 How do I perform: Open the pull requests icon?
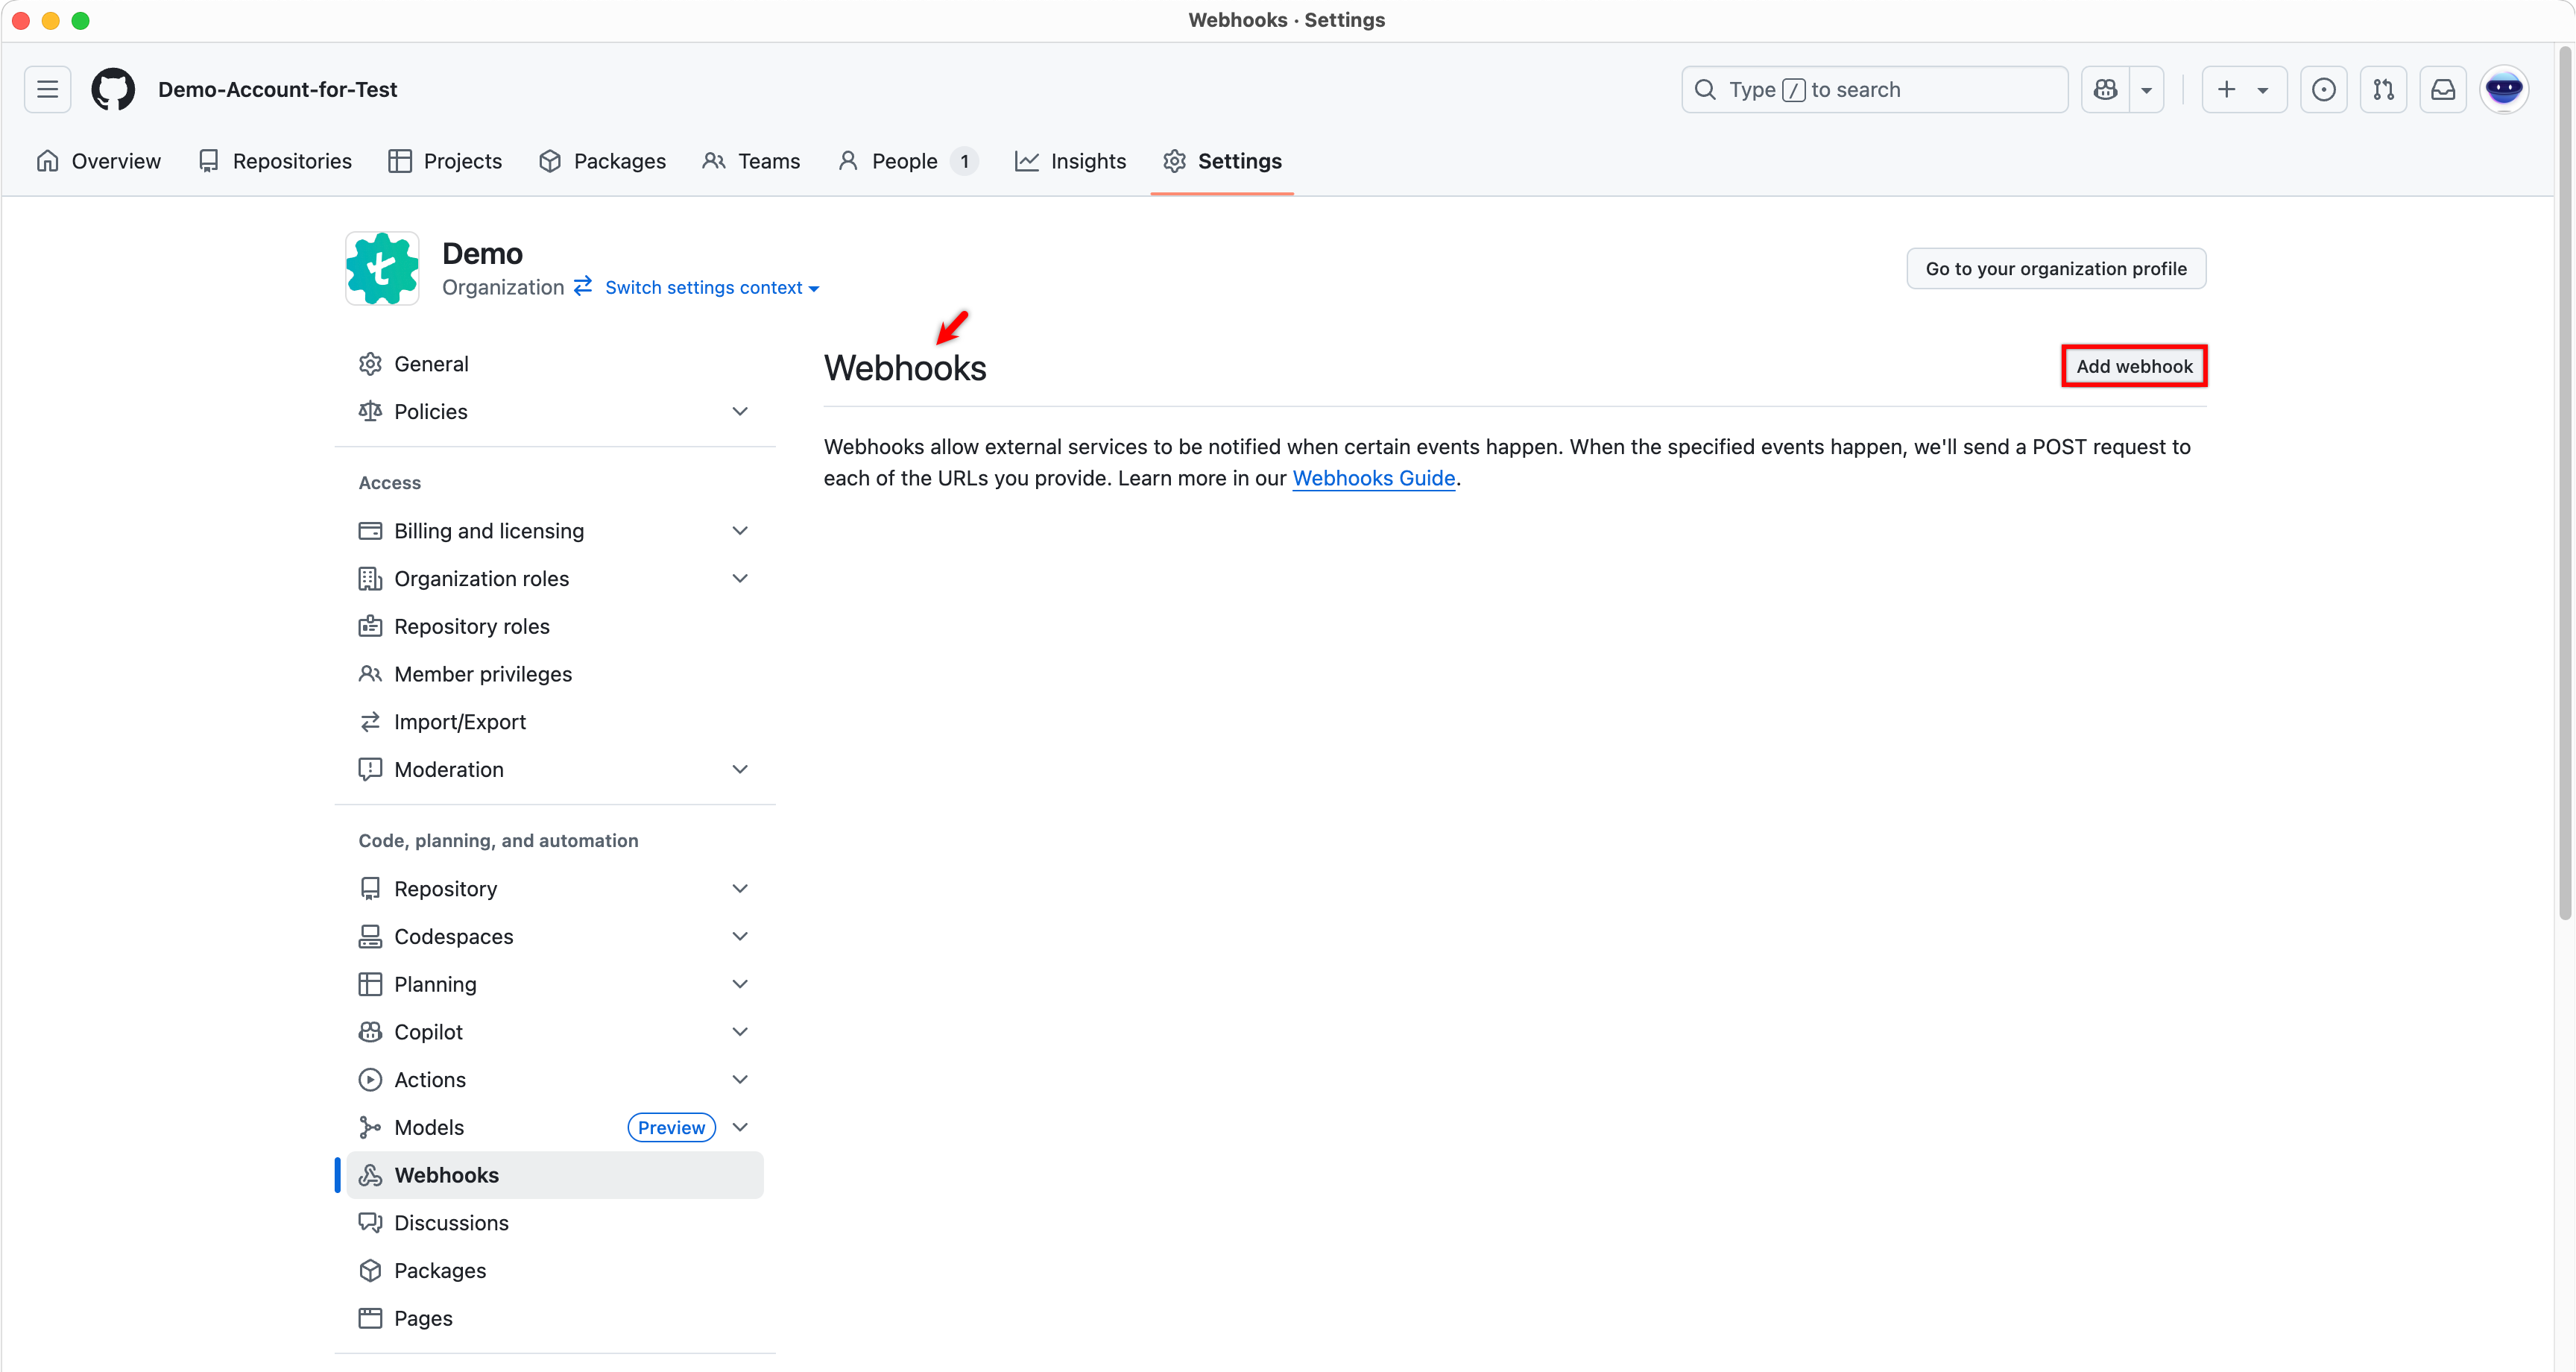[x=2384, y=89]
